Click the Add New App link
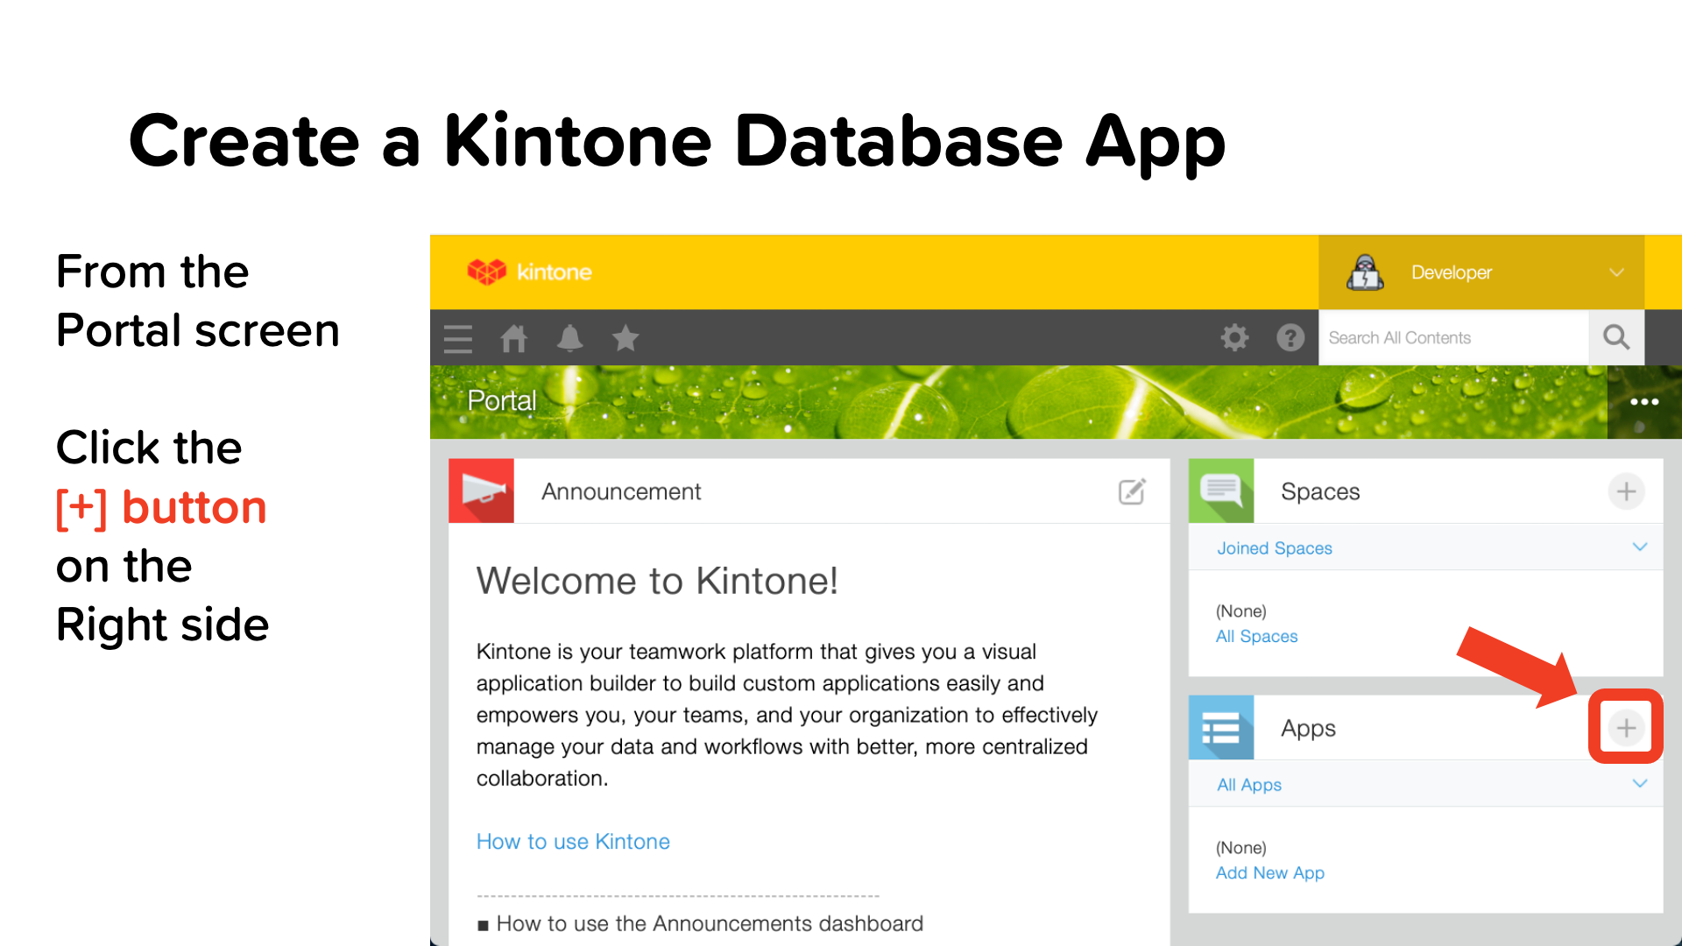 pyautogui.click(x=1269, y=873)
